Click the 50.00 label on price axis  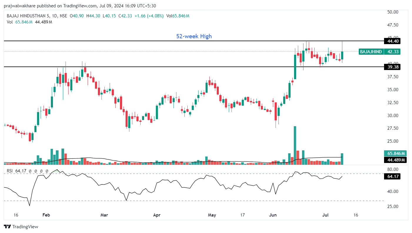click(393, 12)
